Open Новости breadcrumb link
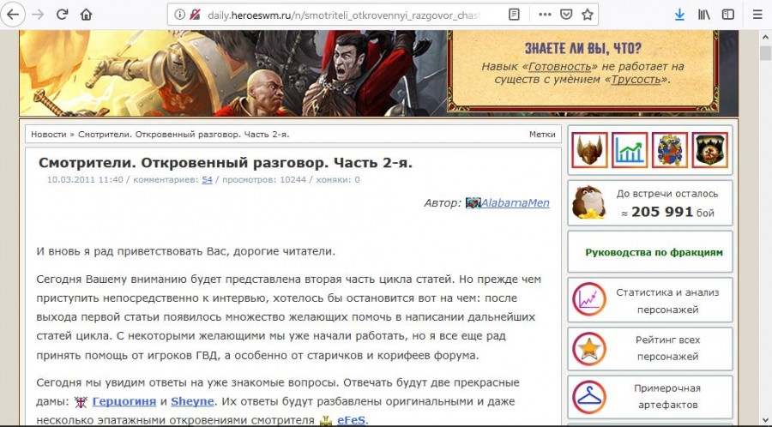 [x=48, y=135]
